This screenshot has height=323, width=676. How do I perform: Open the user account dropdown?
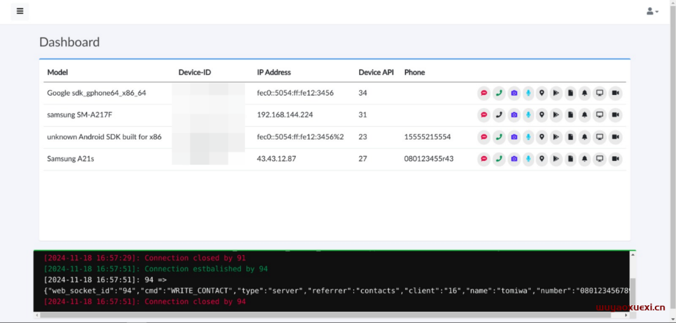pos(652,12)
